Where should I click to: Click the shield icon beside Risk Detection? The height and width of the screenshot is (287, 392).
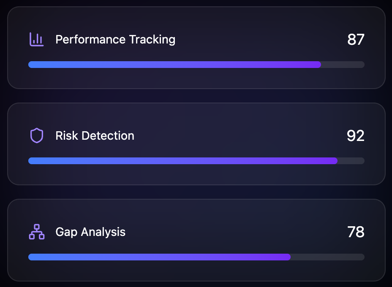37,135
